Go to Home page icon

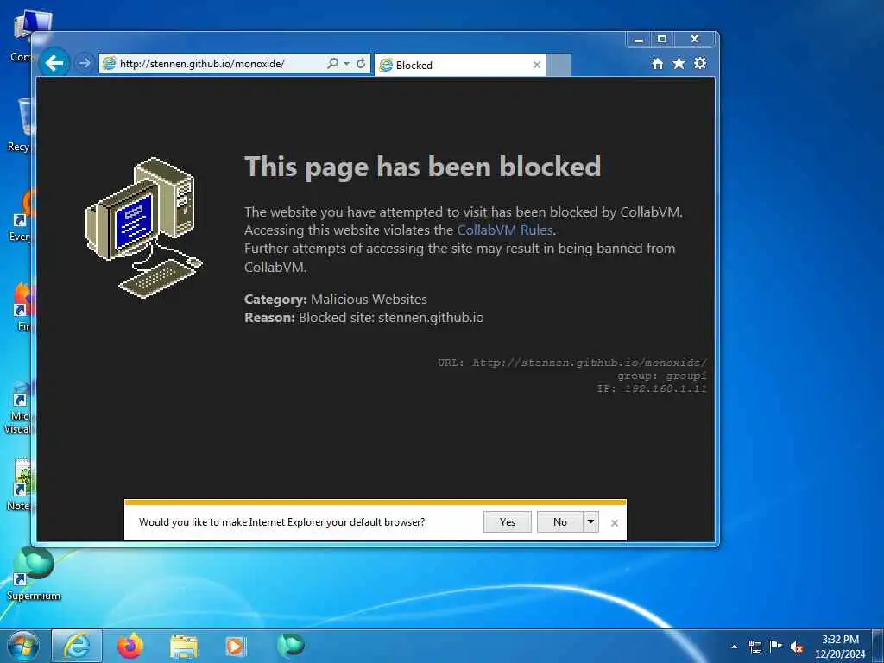[x=657, y=64]
